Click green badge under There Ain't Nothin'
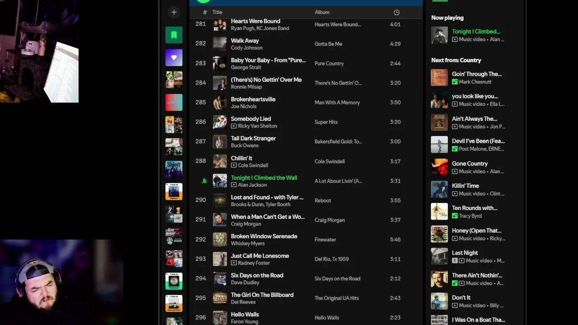 (455, 283)
